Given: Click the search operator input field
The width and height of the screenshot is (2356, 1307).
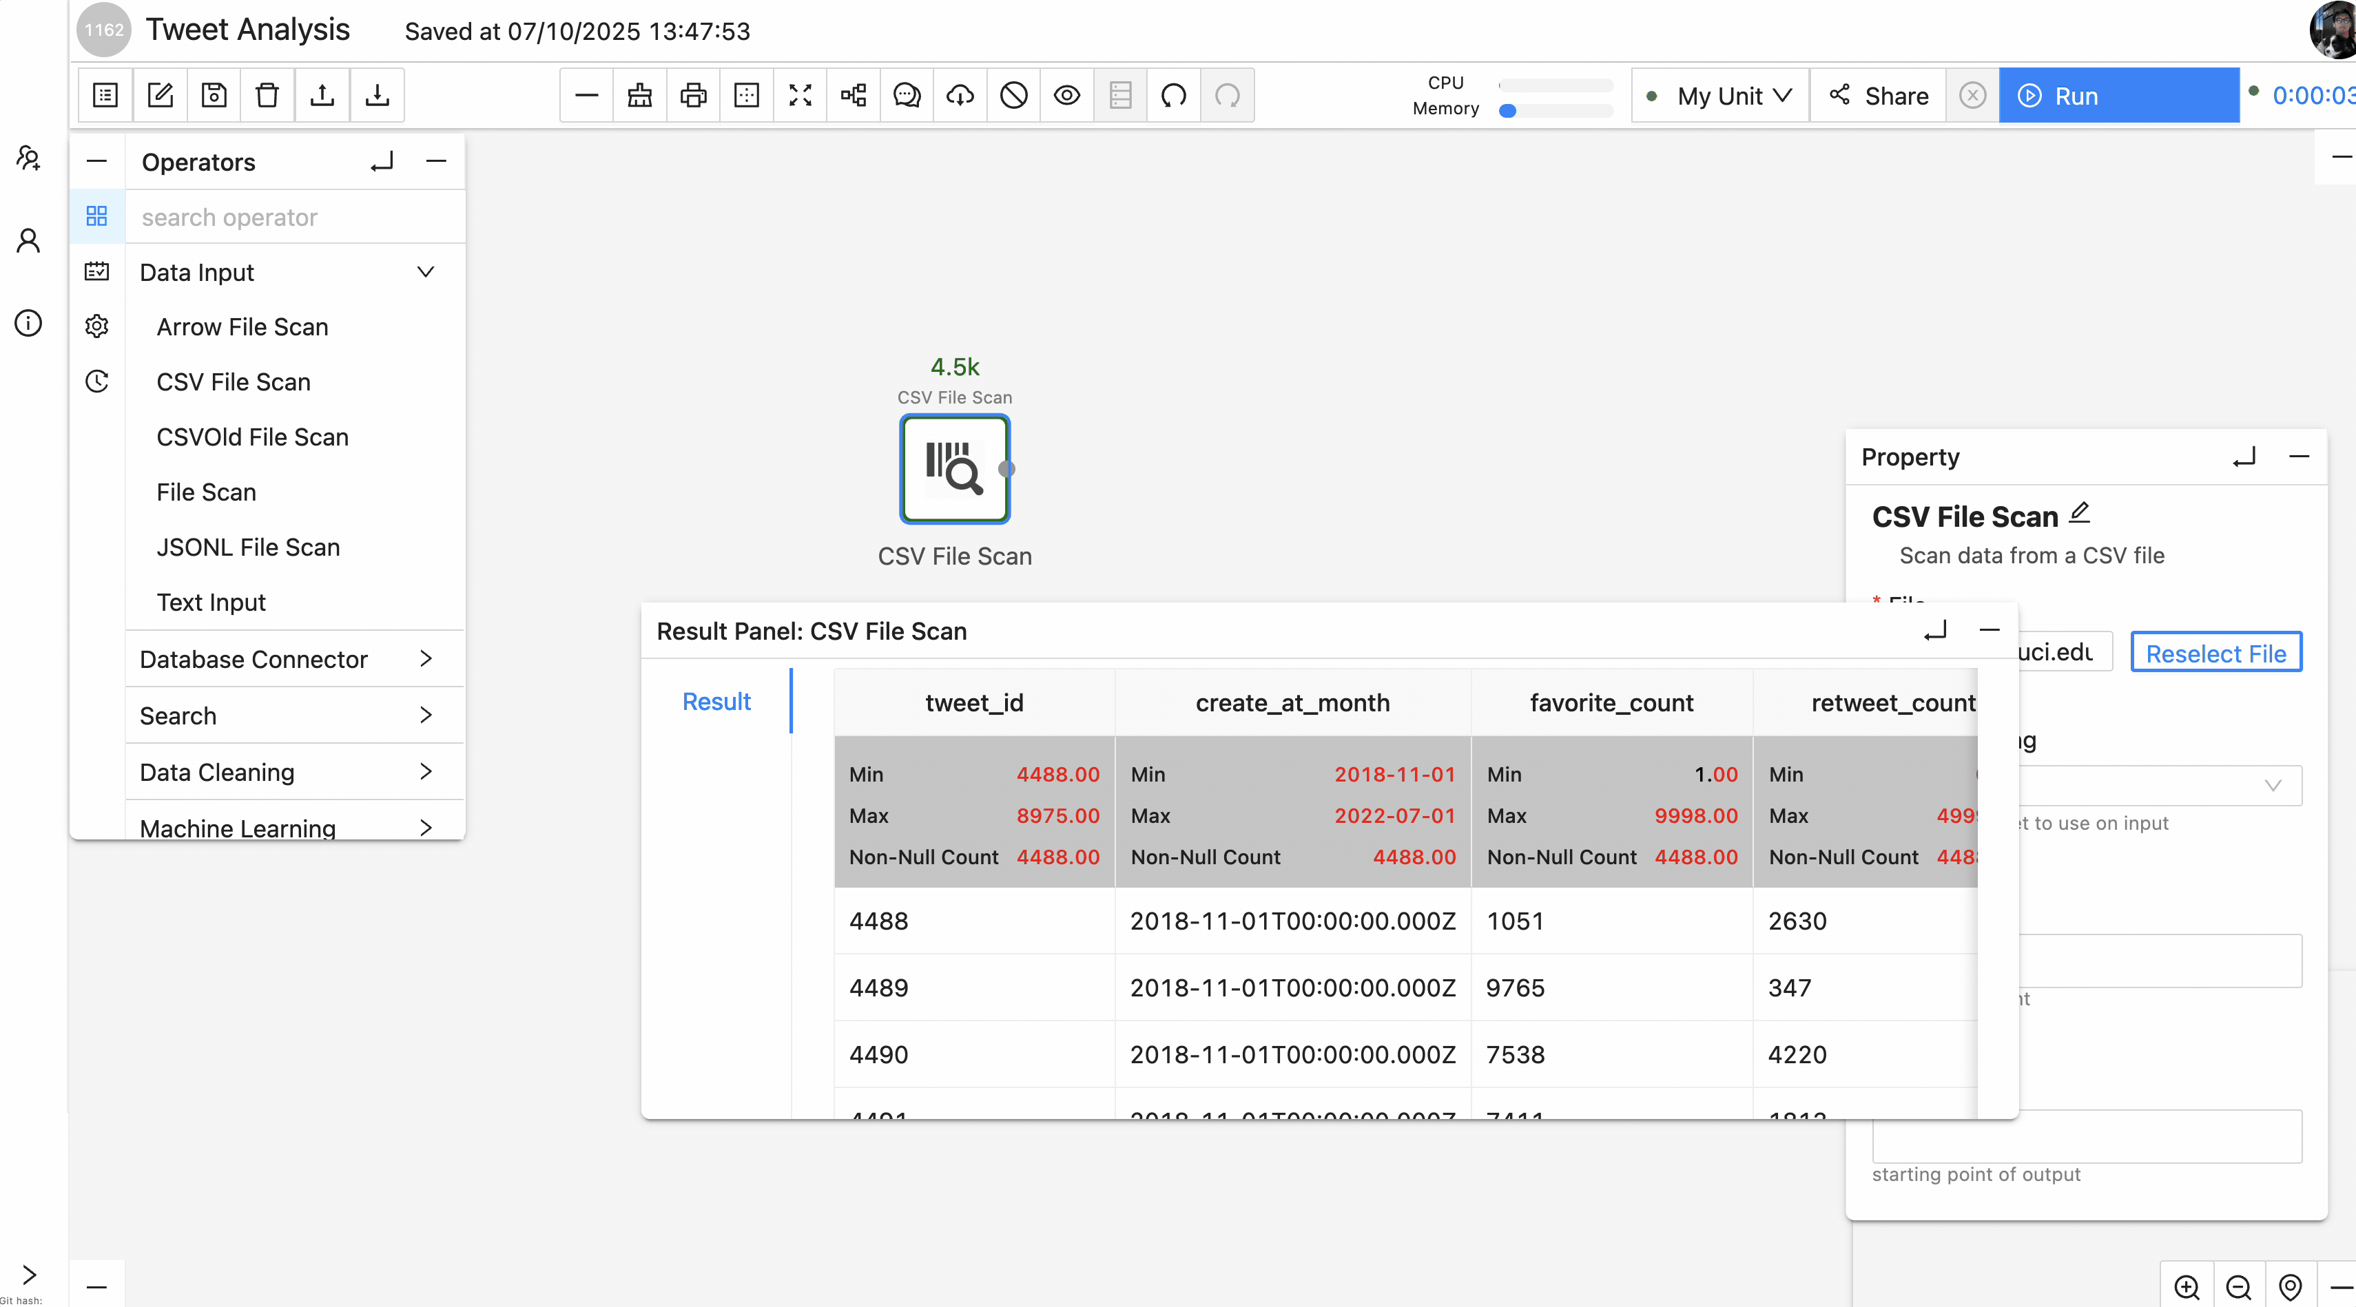Looking at the screenshot, I should 295,217.
